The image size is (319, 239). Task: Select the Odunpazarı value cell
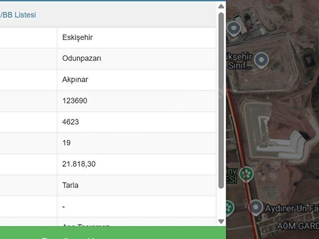[x=137, y=59]
